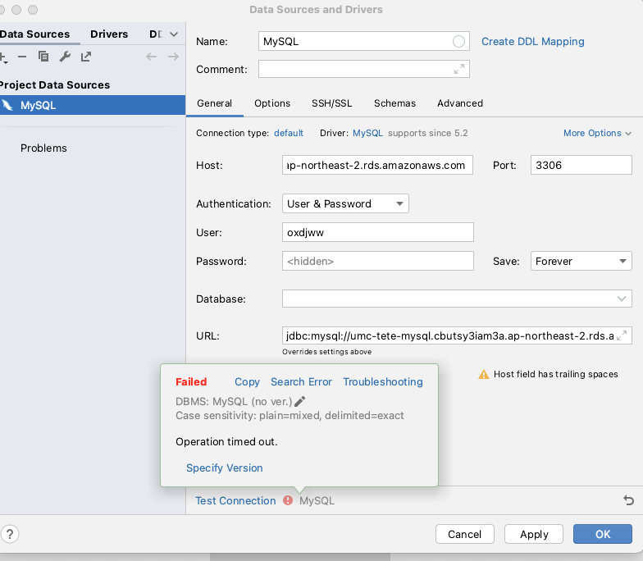Click the make global export arrow icon

pos(85,57)
